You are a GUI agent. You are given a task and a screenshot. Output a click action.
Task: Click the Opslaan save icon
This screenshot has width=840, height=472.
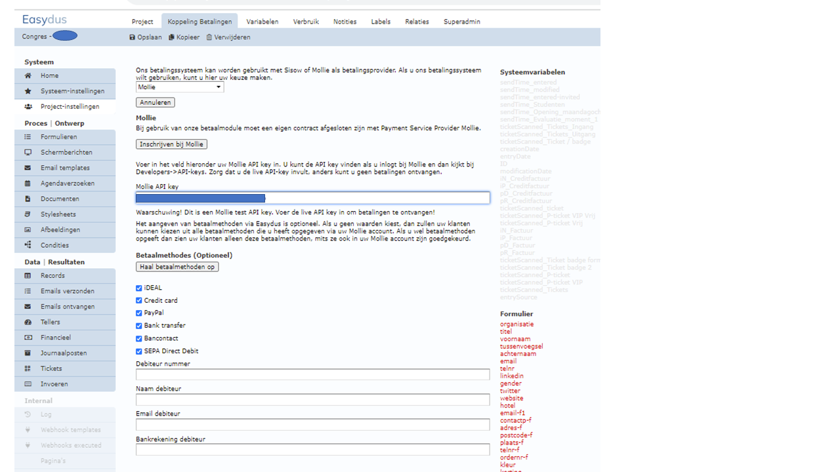click(133, 37)
